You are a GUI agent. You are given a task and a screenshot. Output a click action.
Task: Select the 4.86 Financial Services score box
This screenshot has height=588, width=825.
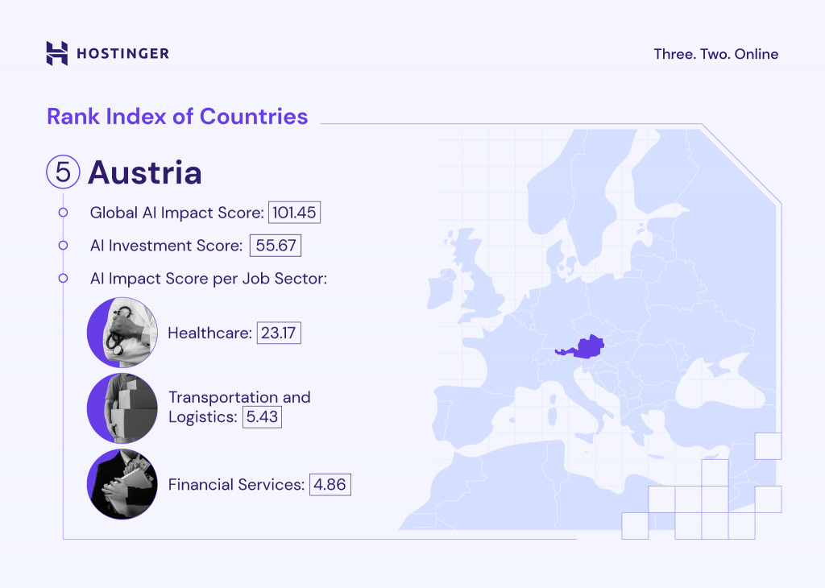(330, 485)
